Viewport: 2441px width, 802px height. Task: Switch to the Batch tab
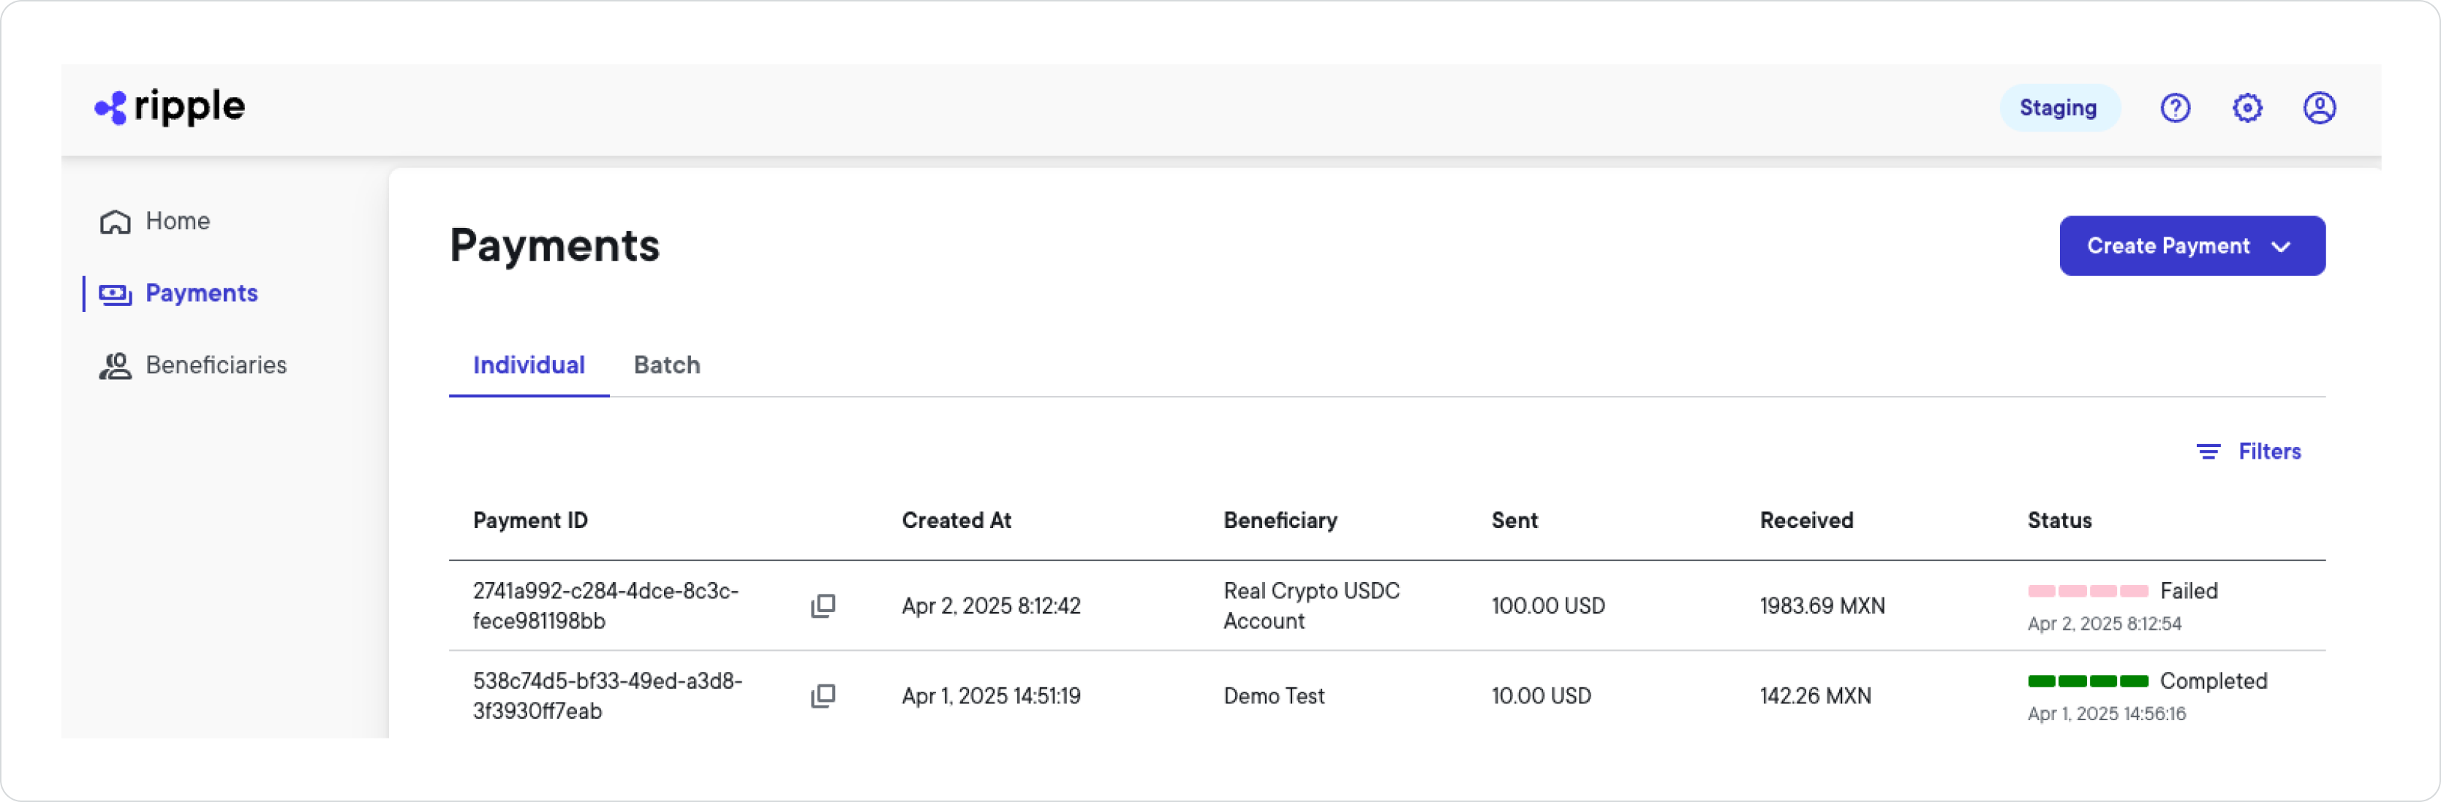pyautogui.click(x=666, y=364)
